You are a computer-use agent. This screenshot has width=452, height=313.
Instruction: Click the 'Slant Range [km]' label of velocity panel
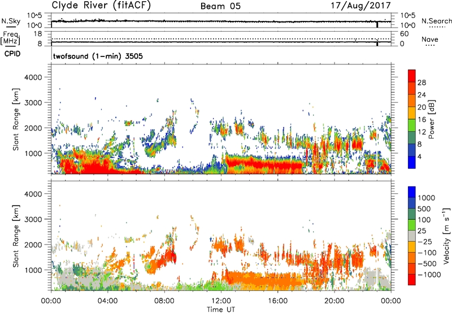[16, 236]
